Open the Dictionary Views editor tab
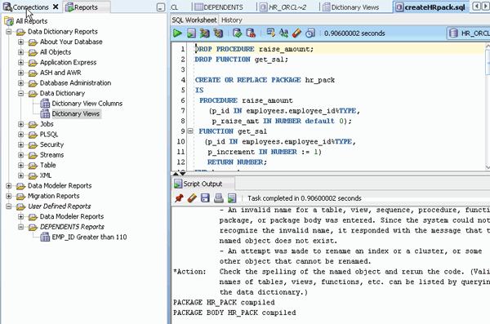The height and width of the screenshot is (324, 490). (x=351, y=7)
